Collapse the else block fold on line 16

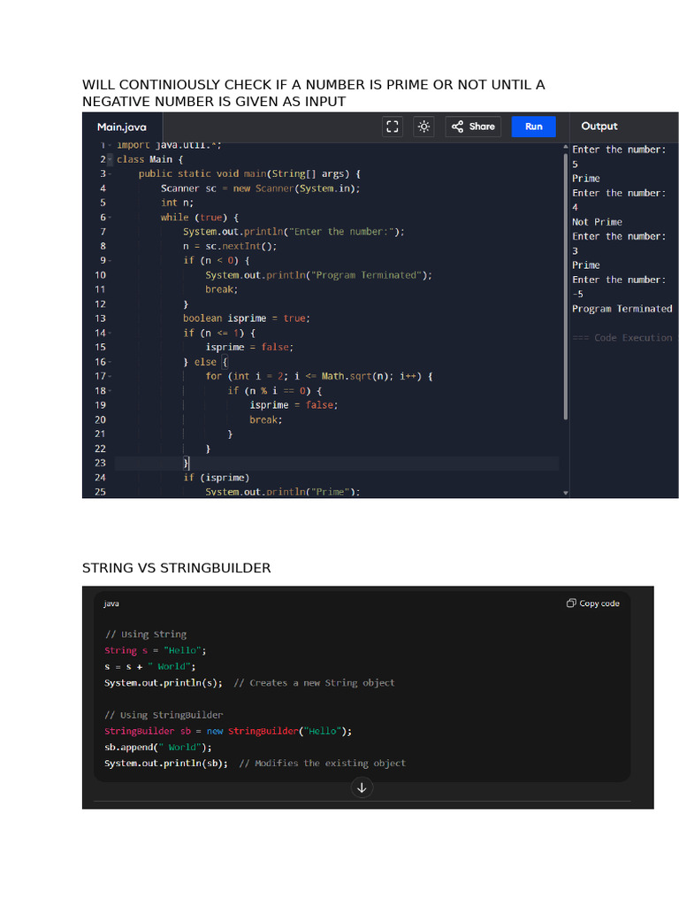point(110,362)
